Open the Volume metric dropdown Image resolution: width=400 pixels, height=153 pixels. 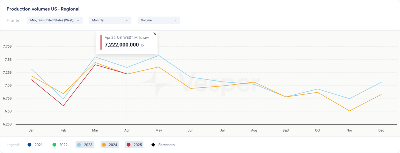(x=159, y=20)
